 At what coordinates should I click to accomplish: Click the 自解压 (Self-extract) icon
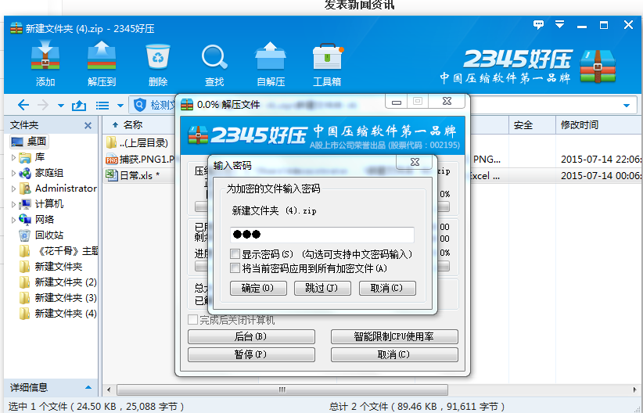[271, 63]
